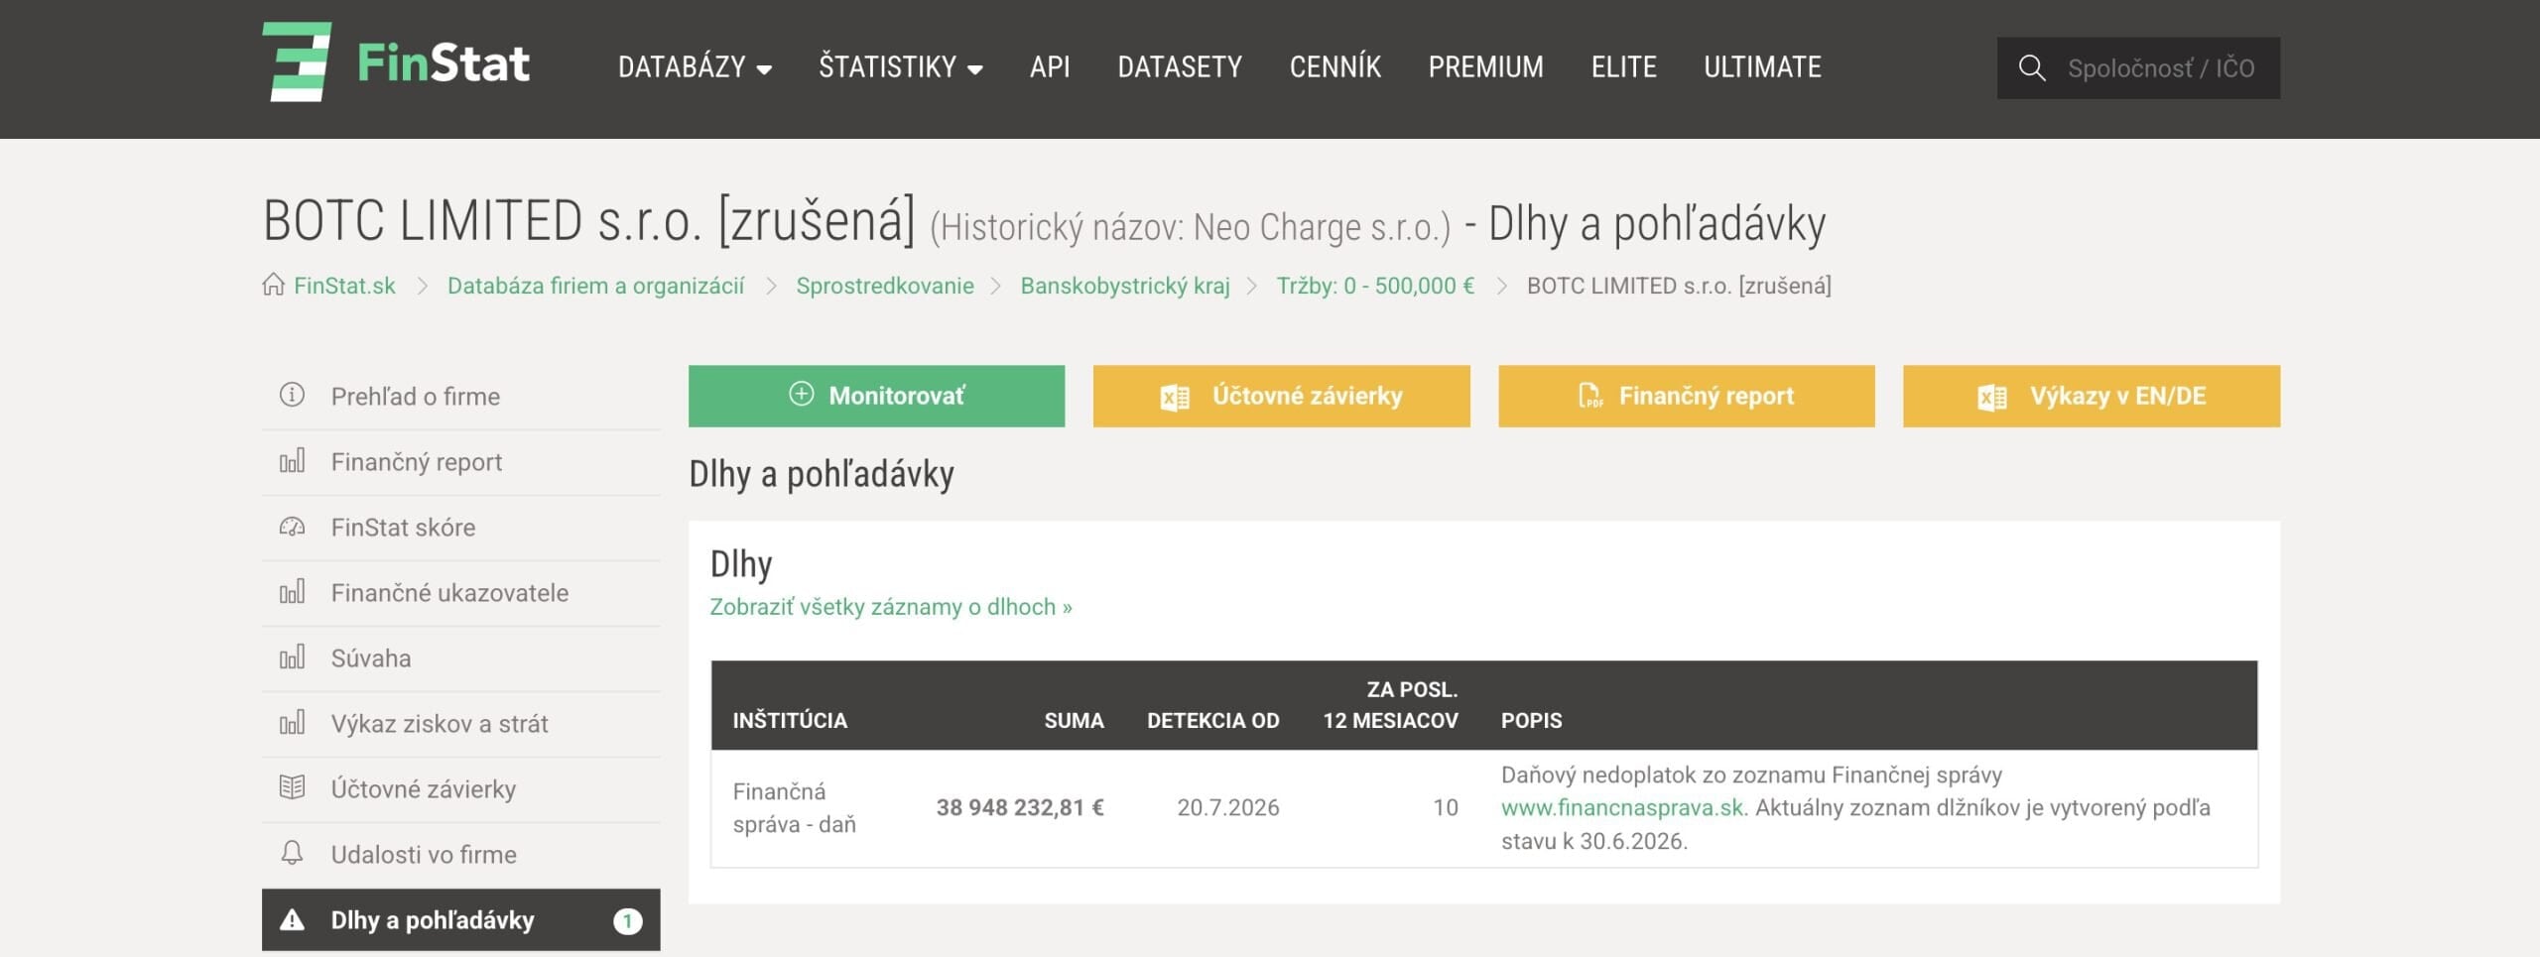Click the POPIS column header
The image size is (2540, 957).
pos(1531,720)
